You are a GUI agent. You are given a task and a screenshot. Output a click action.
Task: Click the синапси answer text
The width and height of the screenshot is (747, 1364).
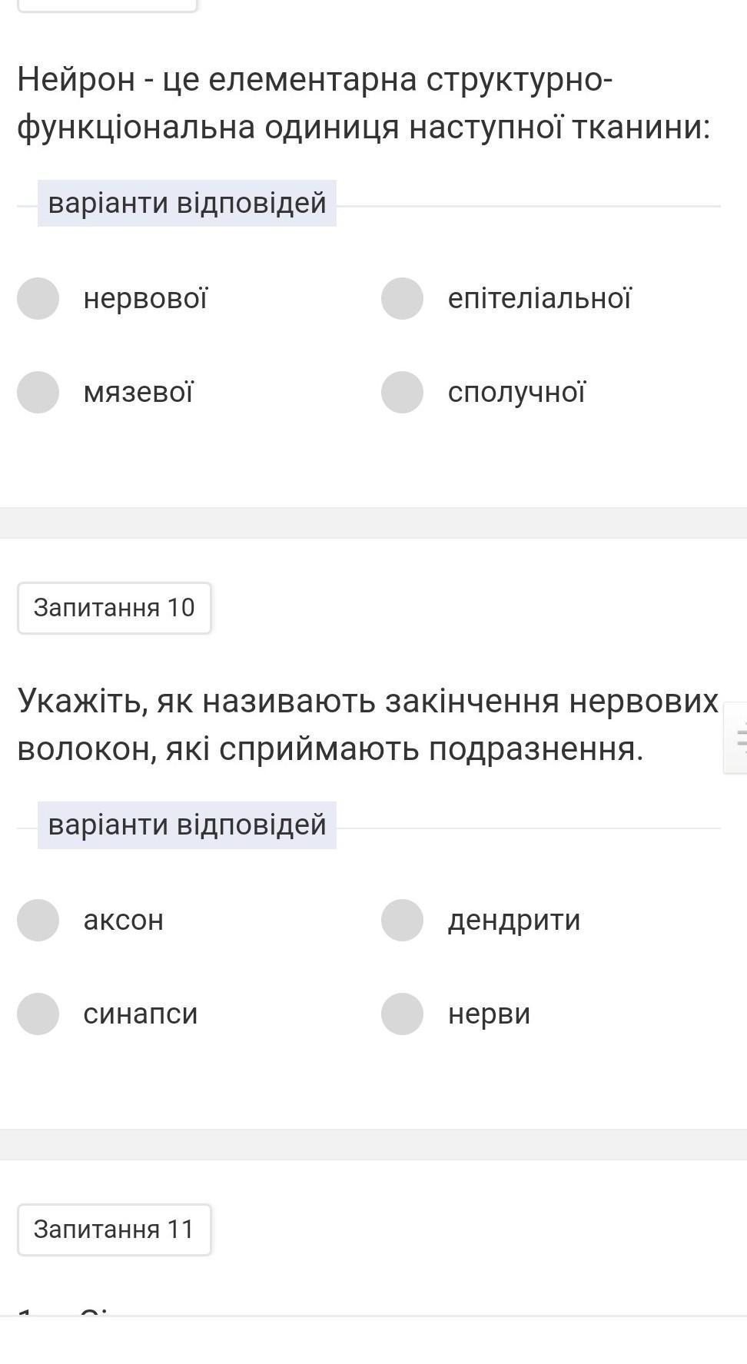141,1014
